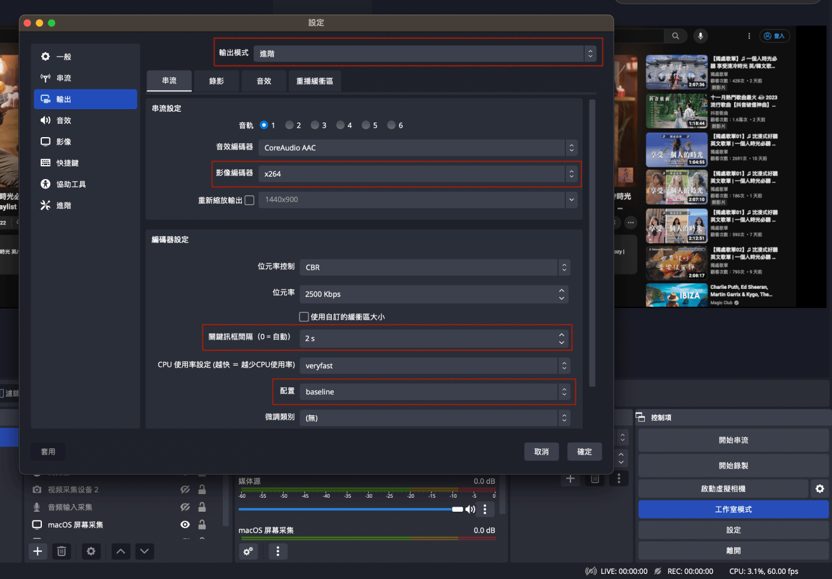Expand the 影像編碼器 x264 dropdown
This screenshot has height=579, width=832.
[x=418, y=174]
